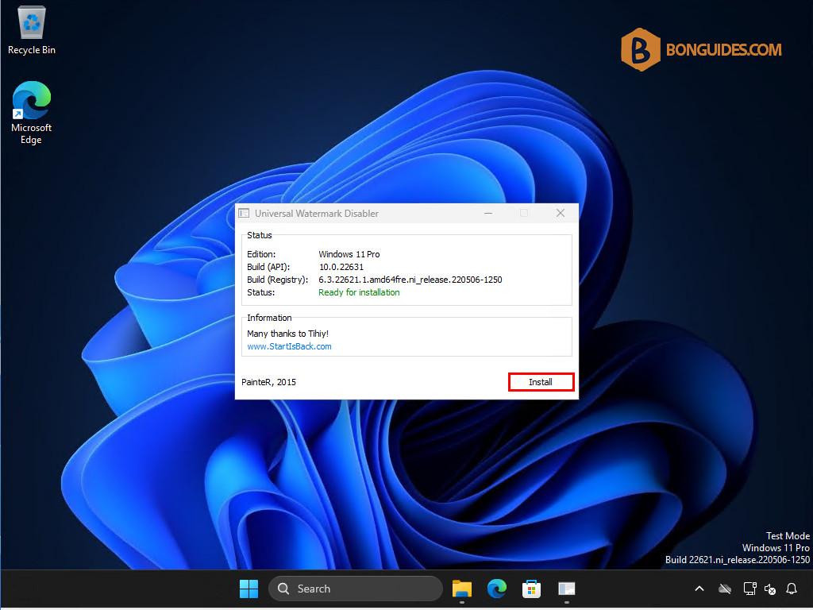Open the Windows Start menu
The image size is (813, 610).
249,589
